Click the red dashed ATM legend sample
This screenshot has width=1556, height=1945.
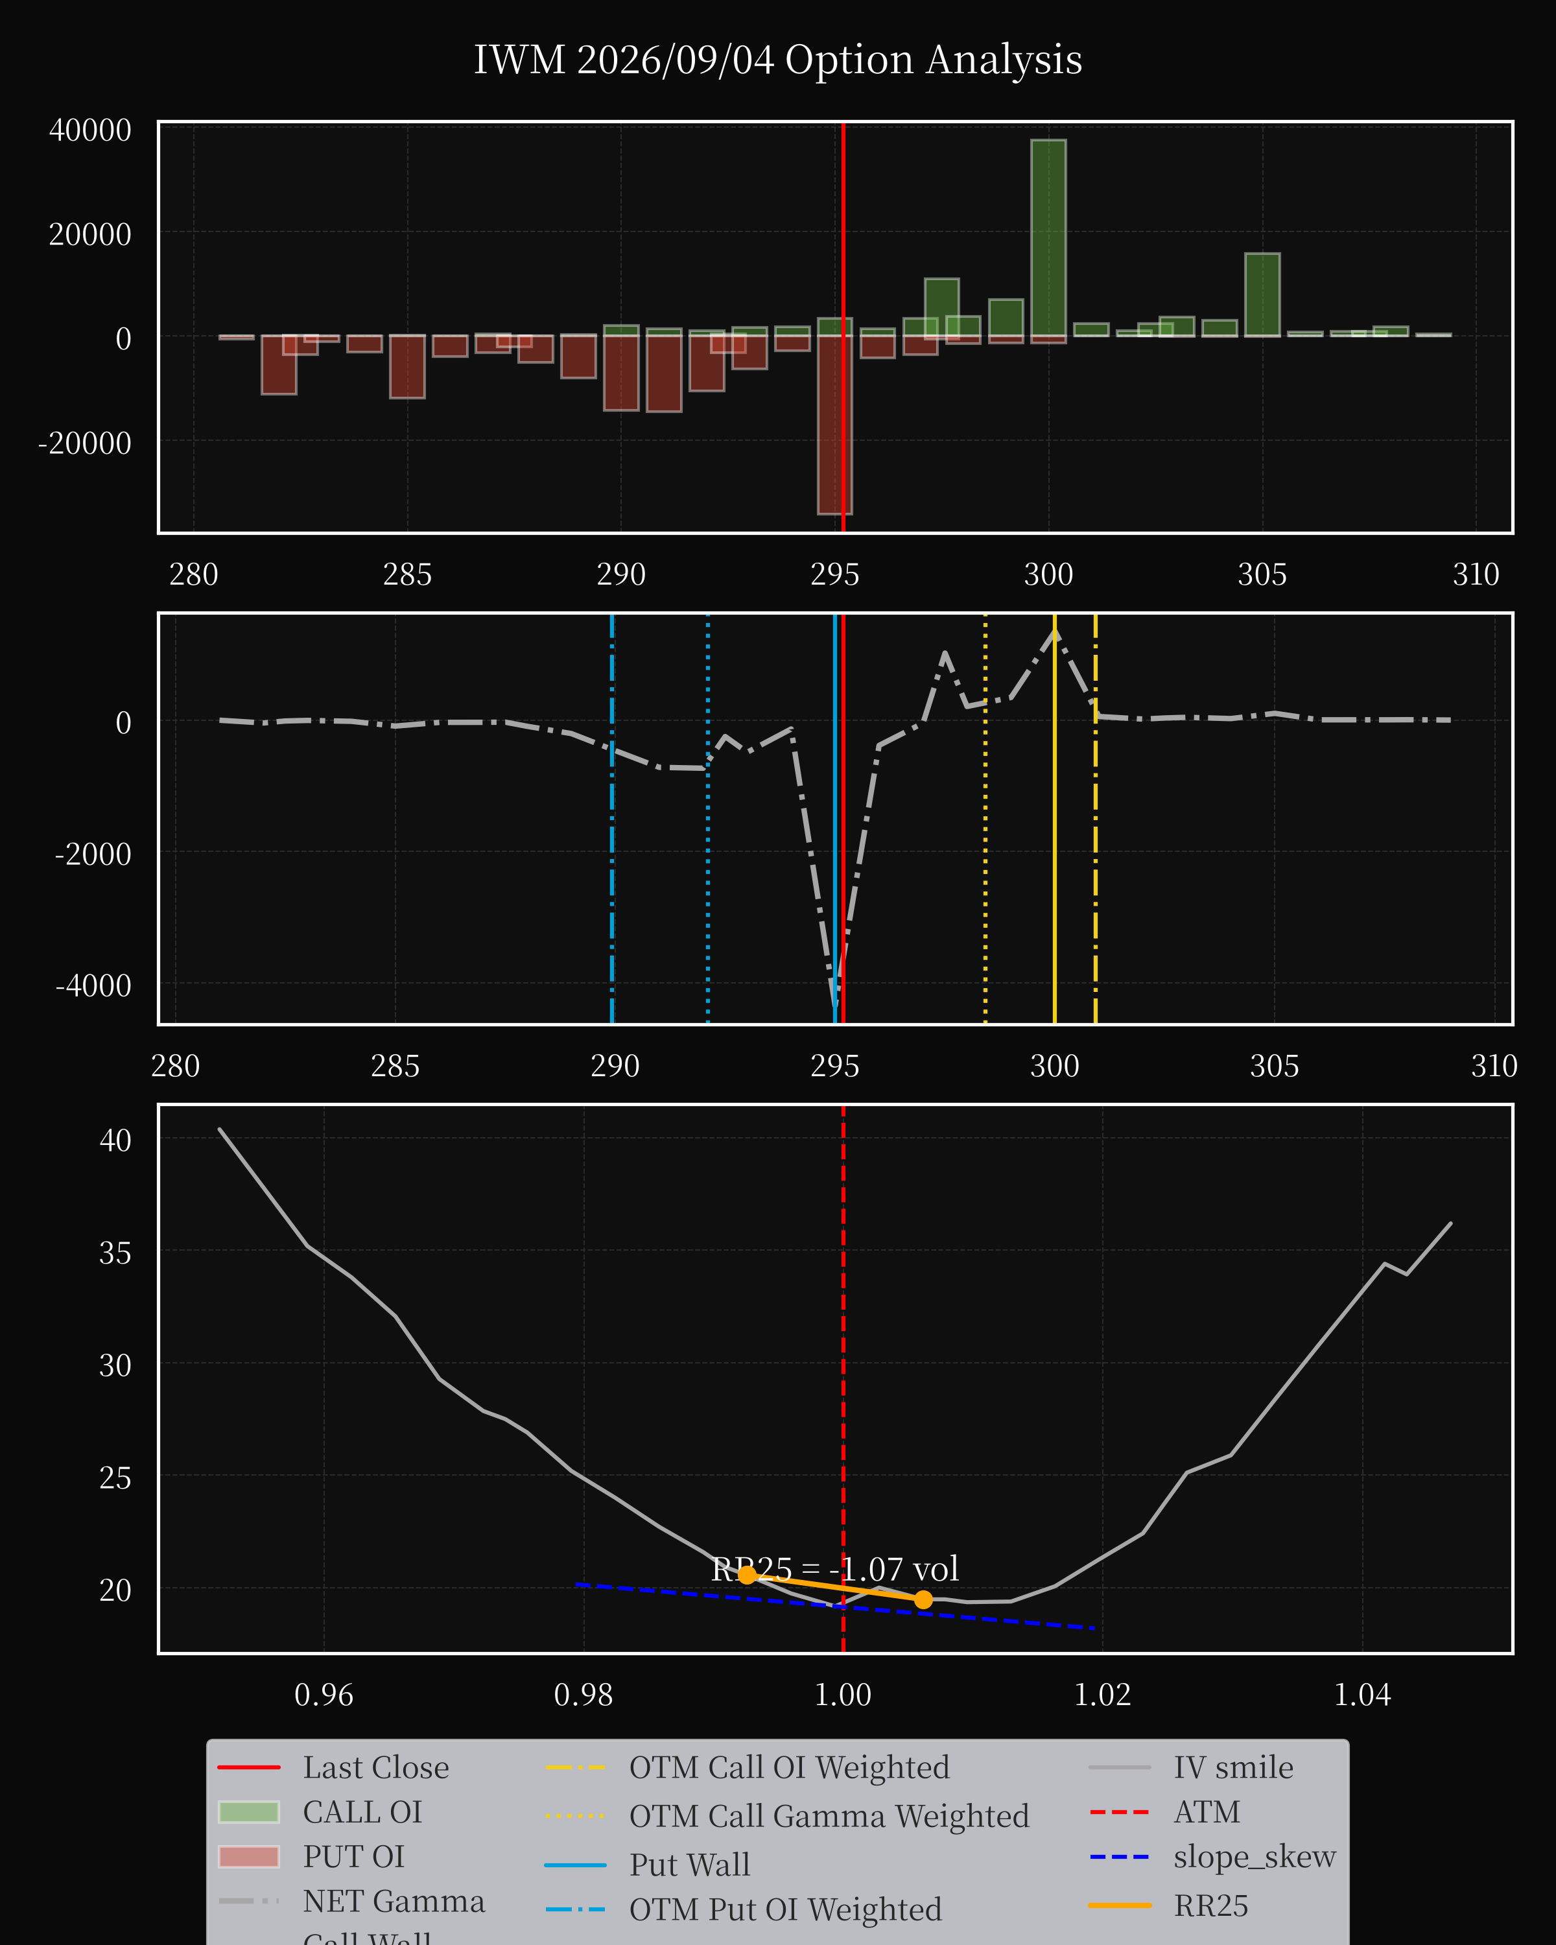point(1120,1811)
